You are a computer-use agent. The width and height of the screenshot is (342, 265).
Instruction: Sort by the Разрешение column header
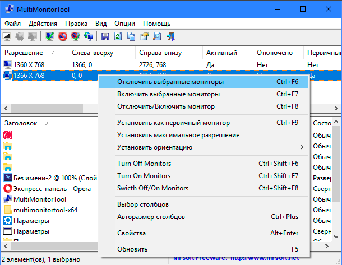click(34, 53)
